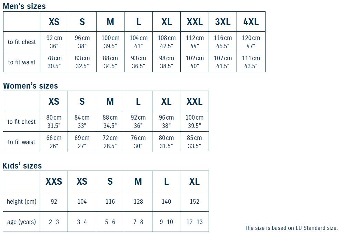Image resolution: width=340 pixels, height=234 pixels.
Task: Select the men's 4XL column header
Action: 251,22
